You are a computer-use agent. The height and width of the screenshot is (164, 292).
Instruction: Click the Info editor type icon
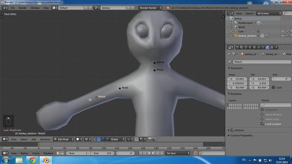(x=5, y=8)
